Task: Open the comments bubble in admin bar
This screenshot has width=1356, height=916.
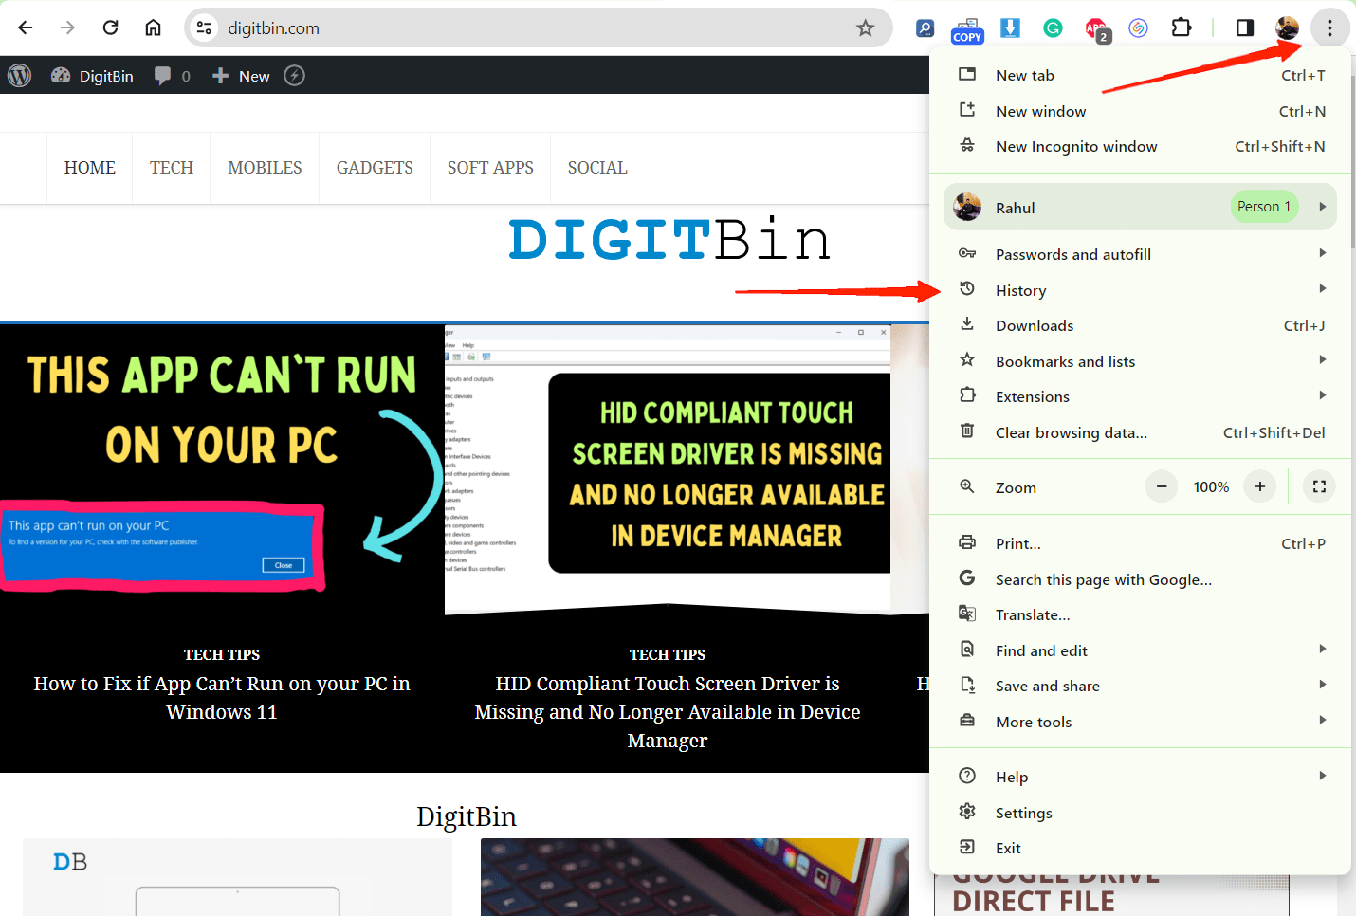Action: pyautogui.click(x=173, y=76)
